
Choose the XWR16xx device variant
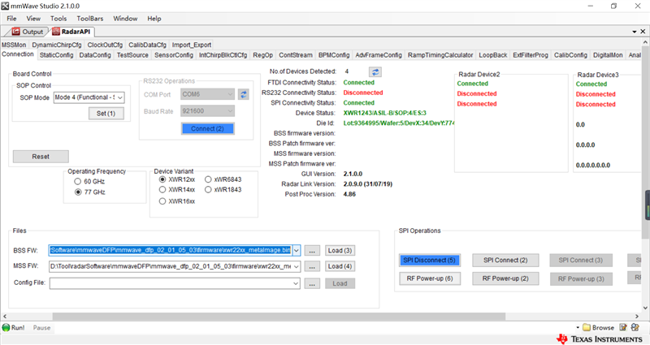tap(162, 201)
